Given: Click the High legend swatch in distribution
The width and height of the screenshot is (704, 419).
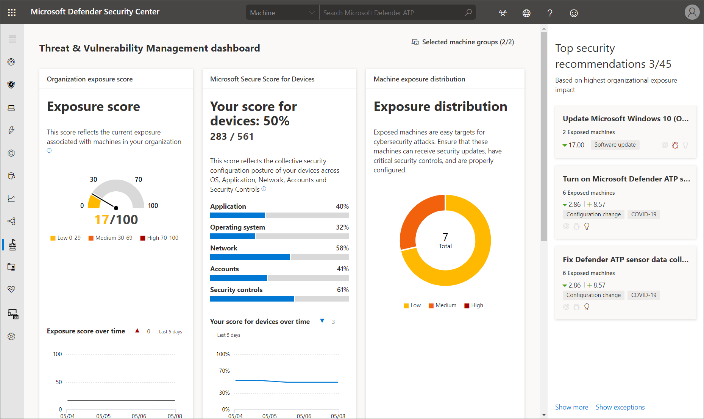Looking at the screenshot, I should click(x=467, y=306).
